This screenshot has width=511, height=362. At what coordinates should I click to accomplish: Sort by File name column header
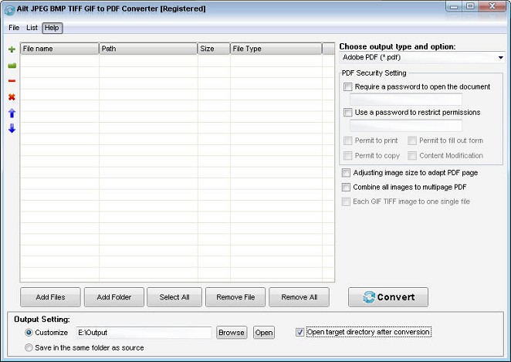tap(59, 49)
